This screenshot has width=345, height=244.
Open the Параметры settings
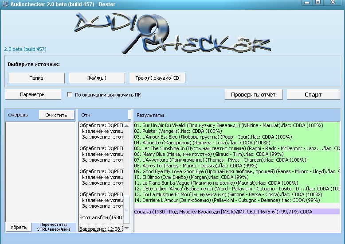click(x=33, y=94)
